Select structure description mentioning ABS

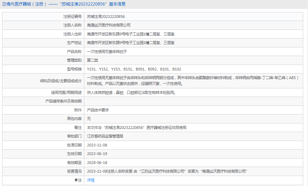coord(193,81)
